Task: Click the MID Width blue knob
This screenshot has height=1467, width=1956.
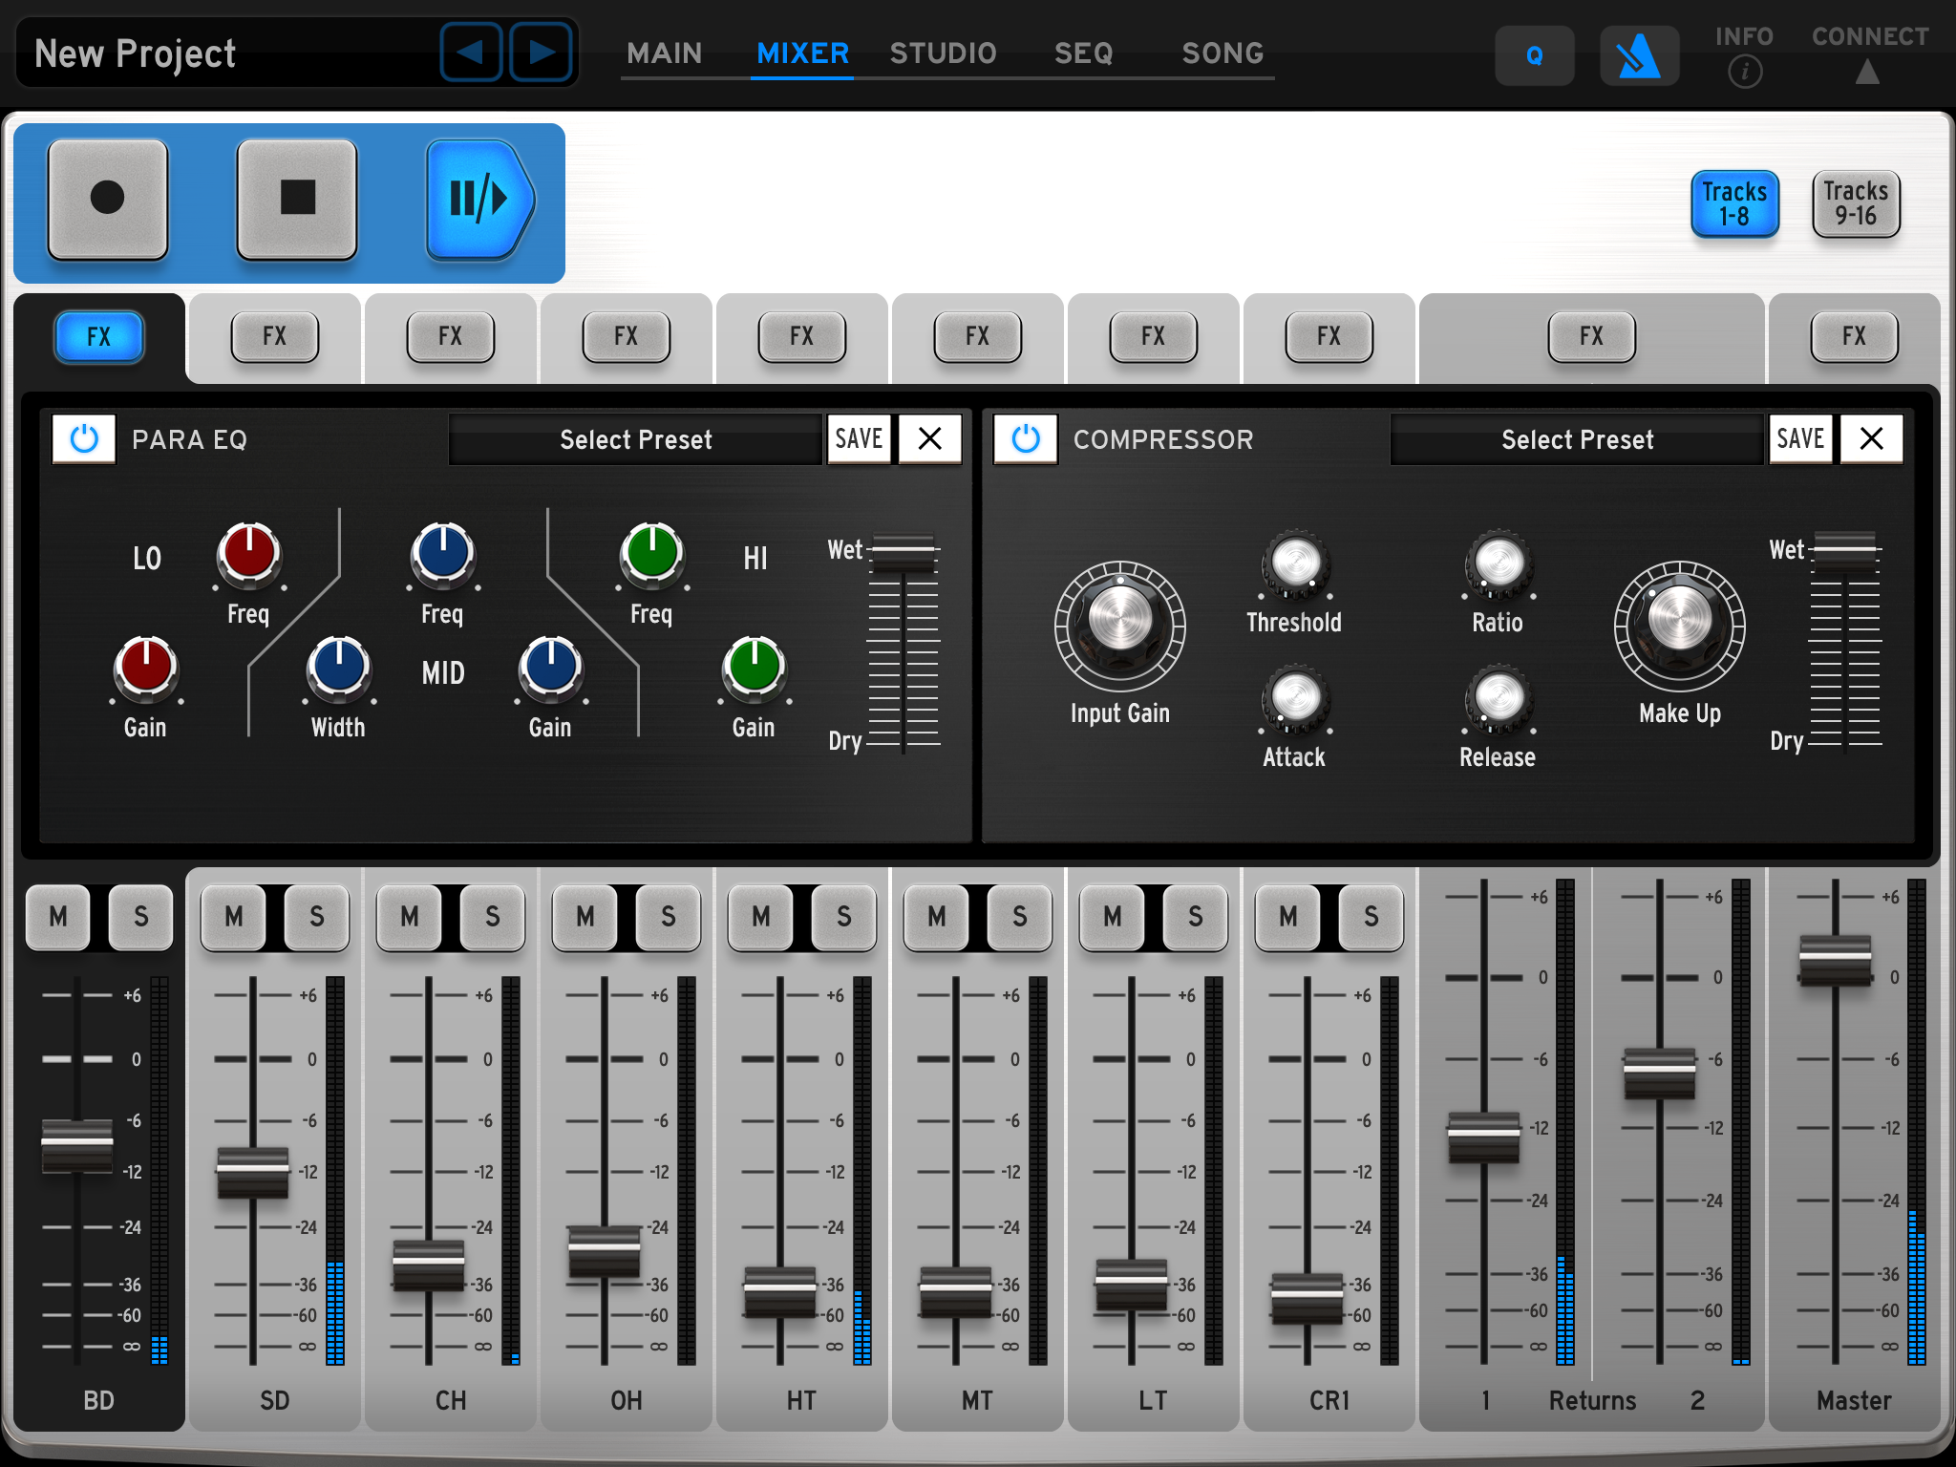Action: pyautogui.click(x=339, y=667)
